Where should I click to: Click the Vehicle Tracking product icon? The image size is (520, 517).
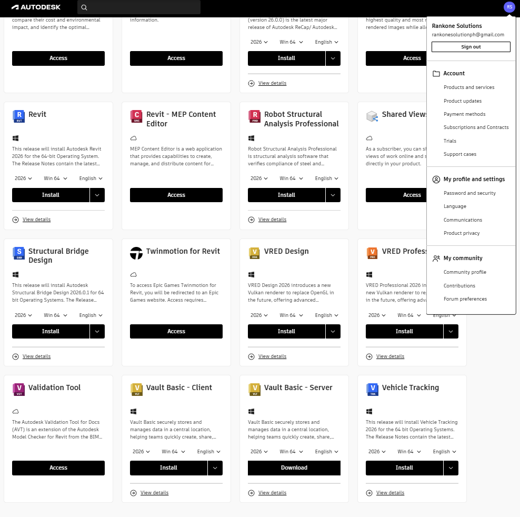coord(372,390)
